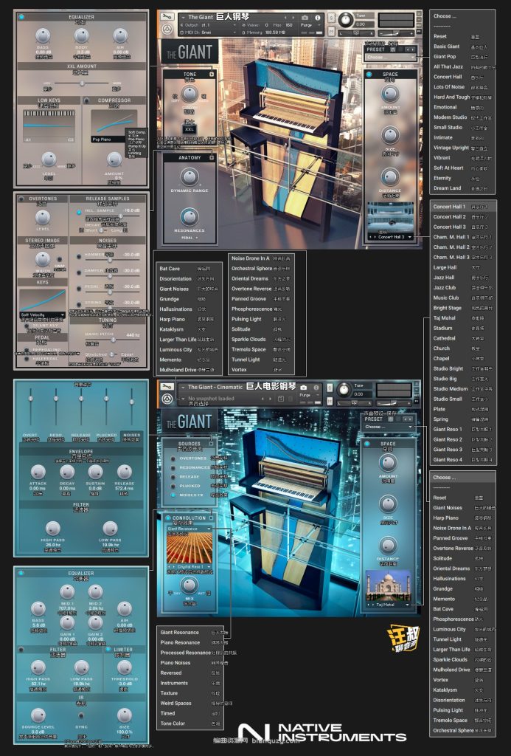The height and width of the screenshot is (756, 511).
Task: Click Taj Mahal space thumbnail
Action: (388, 585)
